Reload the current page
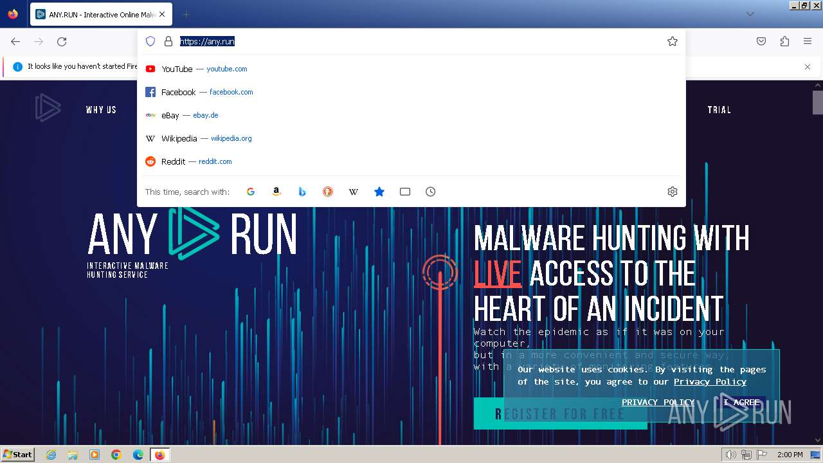The width and height of the screenshot is (823, 463). pyautogui.click(x=62, y=41)
